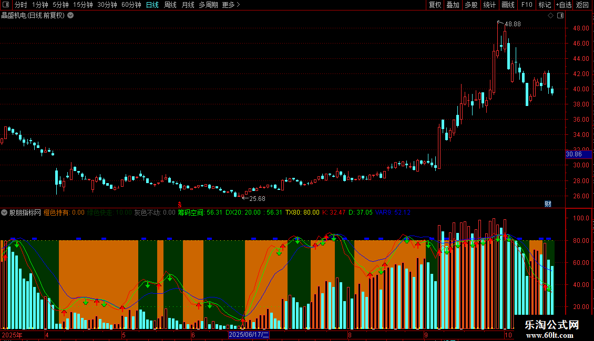The image size is (594, 341).
Task: Click the 叠加 overlay button
Action: pos(453,5)
